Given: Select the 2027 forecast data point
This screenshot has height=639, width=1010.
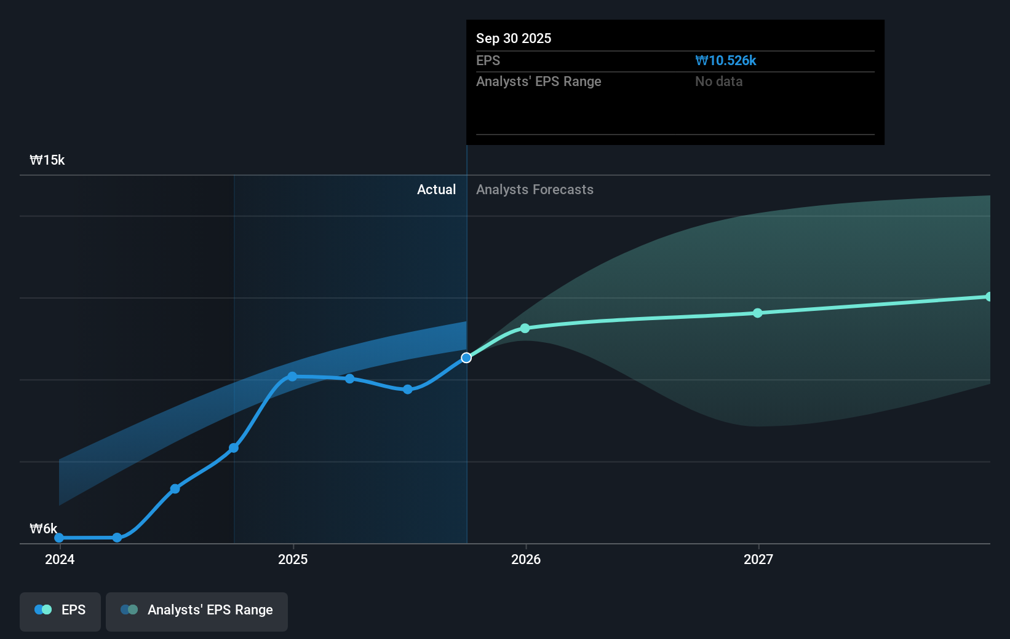Looking at the screenshot, I should point(758,313).
